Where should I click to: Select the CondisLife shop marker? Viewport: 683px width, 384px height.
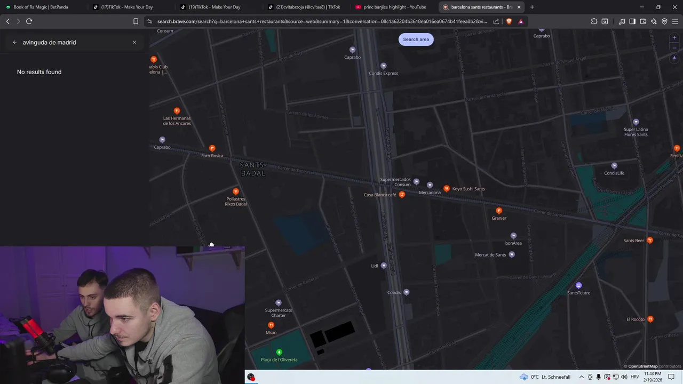[x=614, y=166]
